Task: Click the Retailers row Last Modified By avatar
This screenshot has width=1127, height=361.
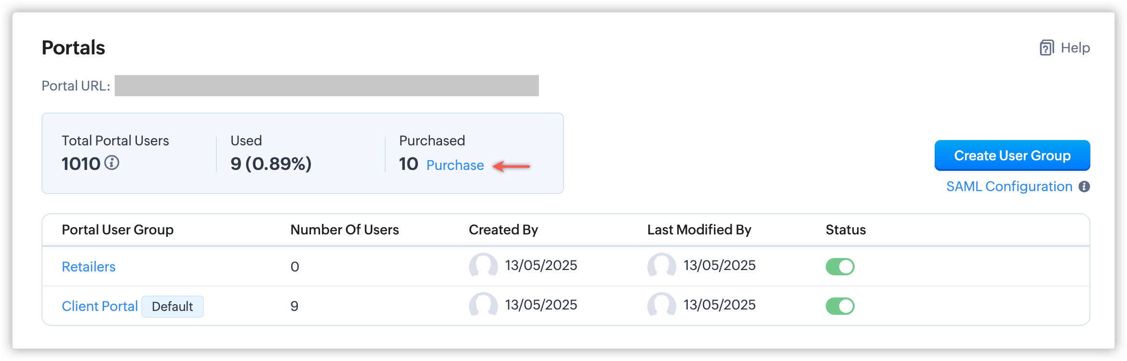Action: click(661, 266)
